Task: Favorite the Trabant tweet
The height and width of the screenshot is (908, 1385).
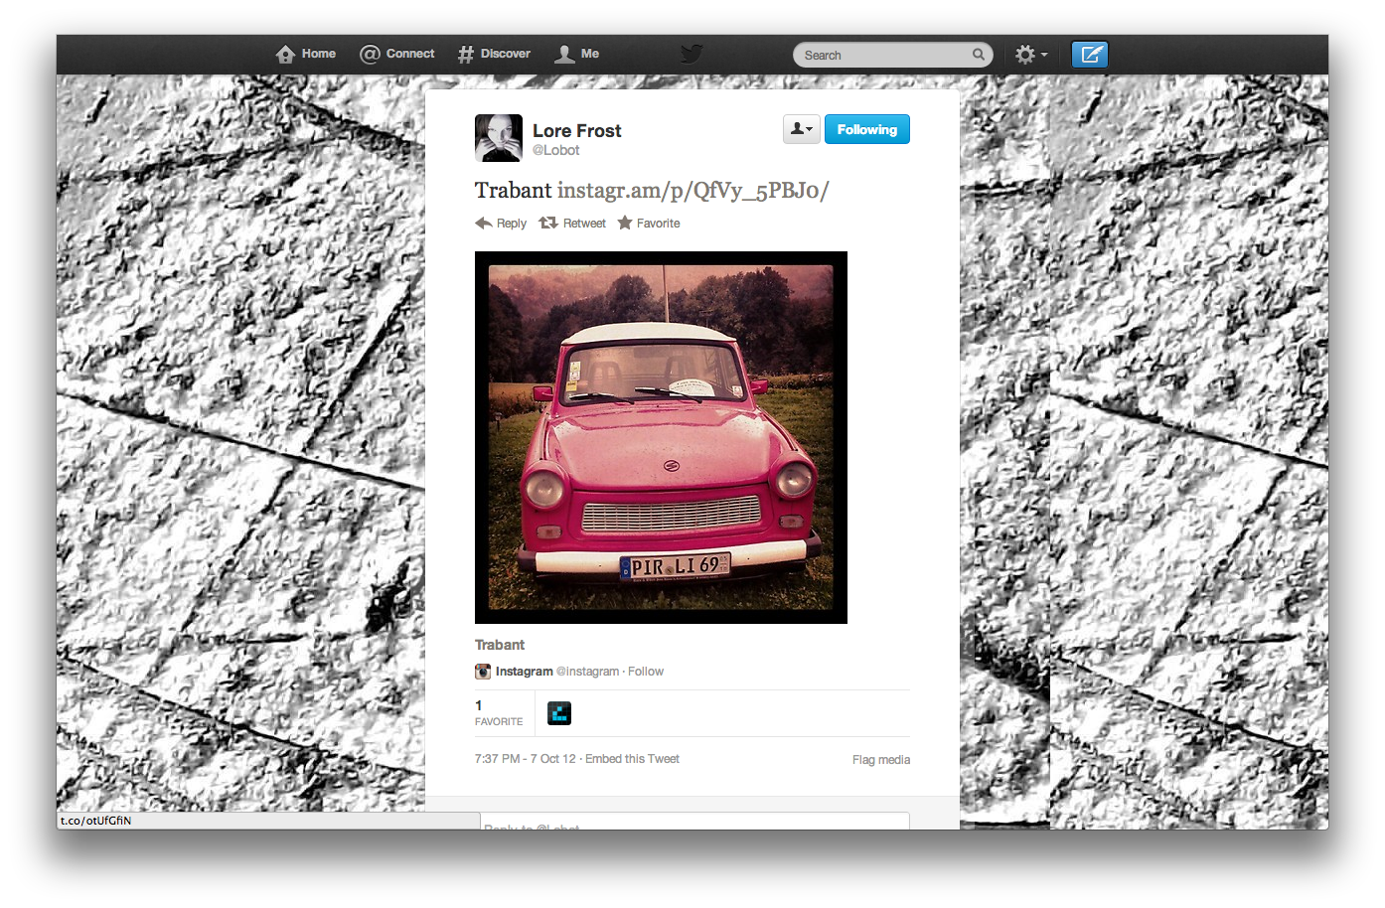Action: pyautogui.click(x=649, y=224)
